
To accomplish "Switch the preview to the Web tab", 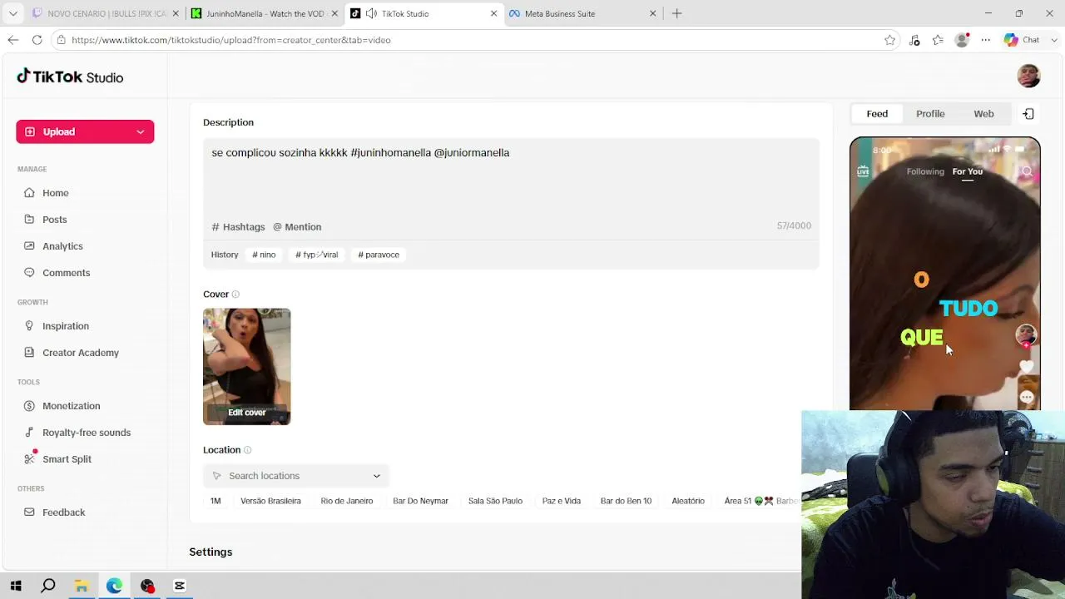I will click(983, 114).
